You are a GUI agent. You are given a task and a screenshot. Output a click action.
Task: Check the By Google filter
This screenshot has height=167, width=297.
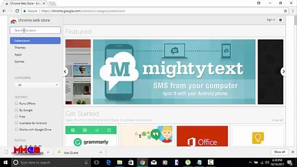coord(16,110)
